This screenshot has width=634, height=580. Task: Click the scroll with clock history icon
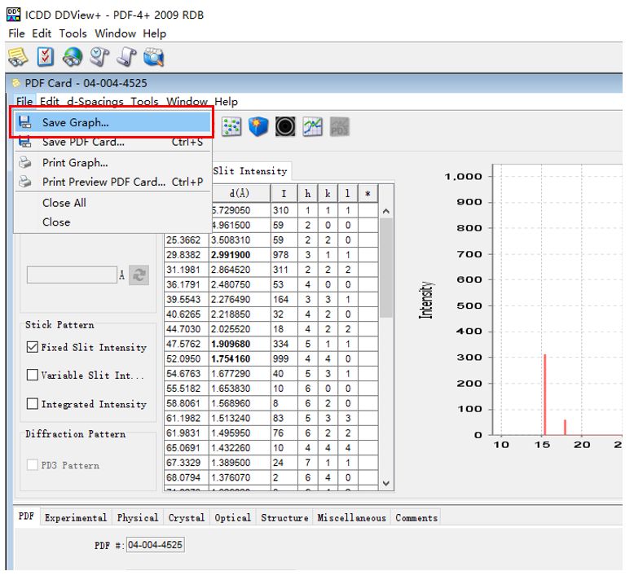[99, 57]
